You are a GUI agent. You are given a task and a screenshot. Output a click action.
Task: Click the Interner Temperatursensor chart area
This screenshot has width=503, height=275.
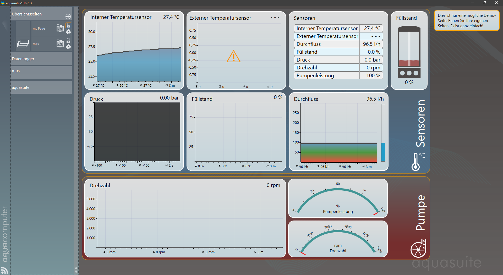(x=139, y=52)
